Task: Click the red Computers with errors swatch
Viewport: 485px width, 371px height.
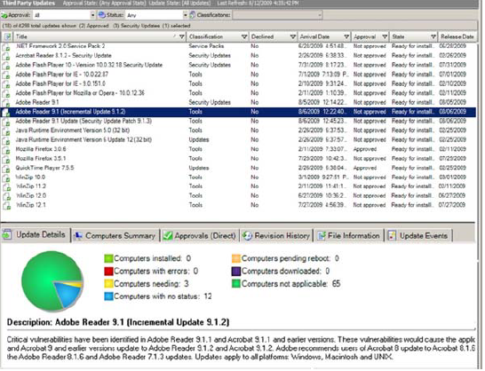Action: tap(108, 271)
